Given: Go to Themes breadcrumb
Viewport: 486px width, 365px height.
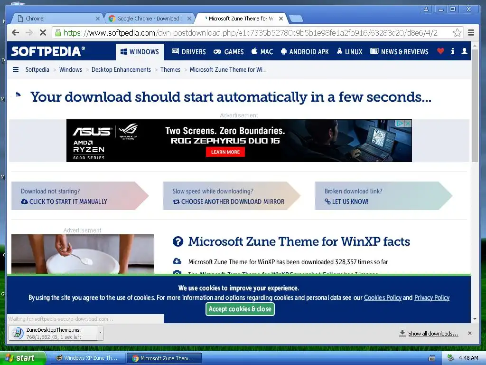Looking at the screenshot, I should [x=170, y=69].
